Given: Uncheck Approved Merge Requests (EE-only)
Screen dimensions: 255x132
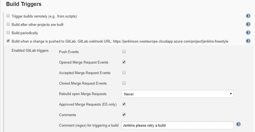Looking at the screenshot, I should click(x=124, y=104).
